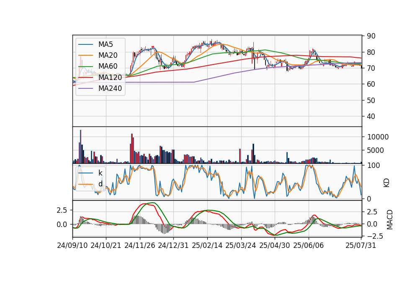
Task: Click the MA60 legend label
Action: [108, 66]
